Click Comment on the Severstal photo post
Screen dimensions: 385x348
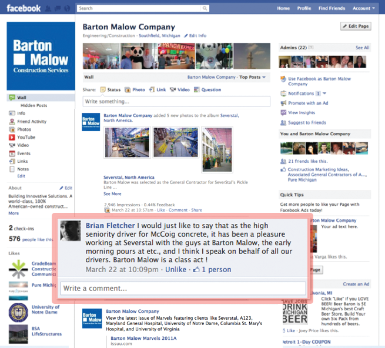(x=178, y=210)
